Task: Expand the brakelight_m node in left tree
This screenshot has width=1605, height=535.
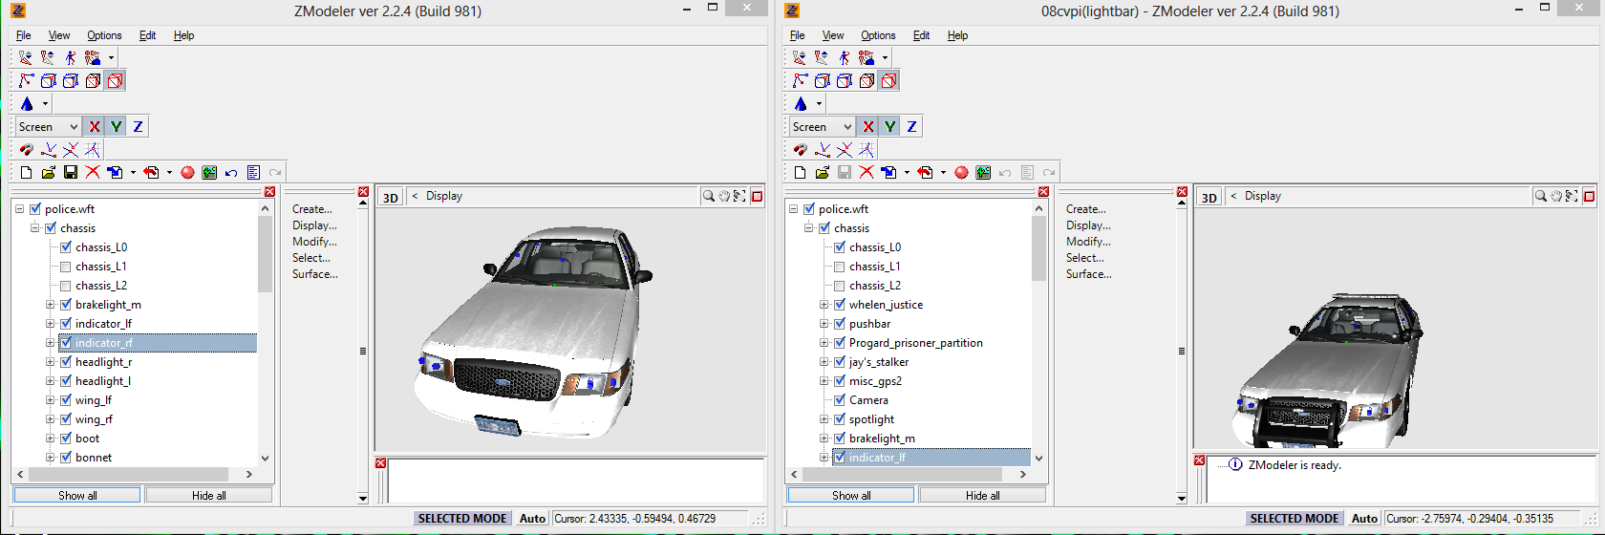Action: (x=51, y=305)
